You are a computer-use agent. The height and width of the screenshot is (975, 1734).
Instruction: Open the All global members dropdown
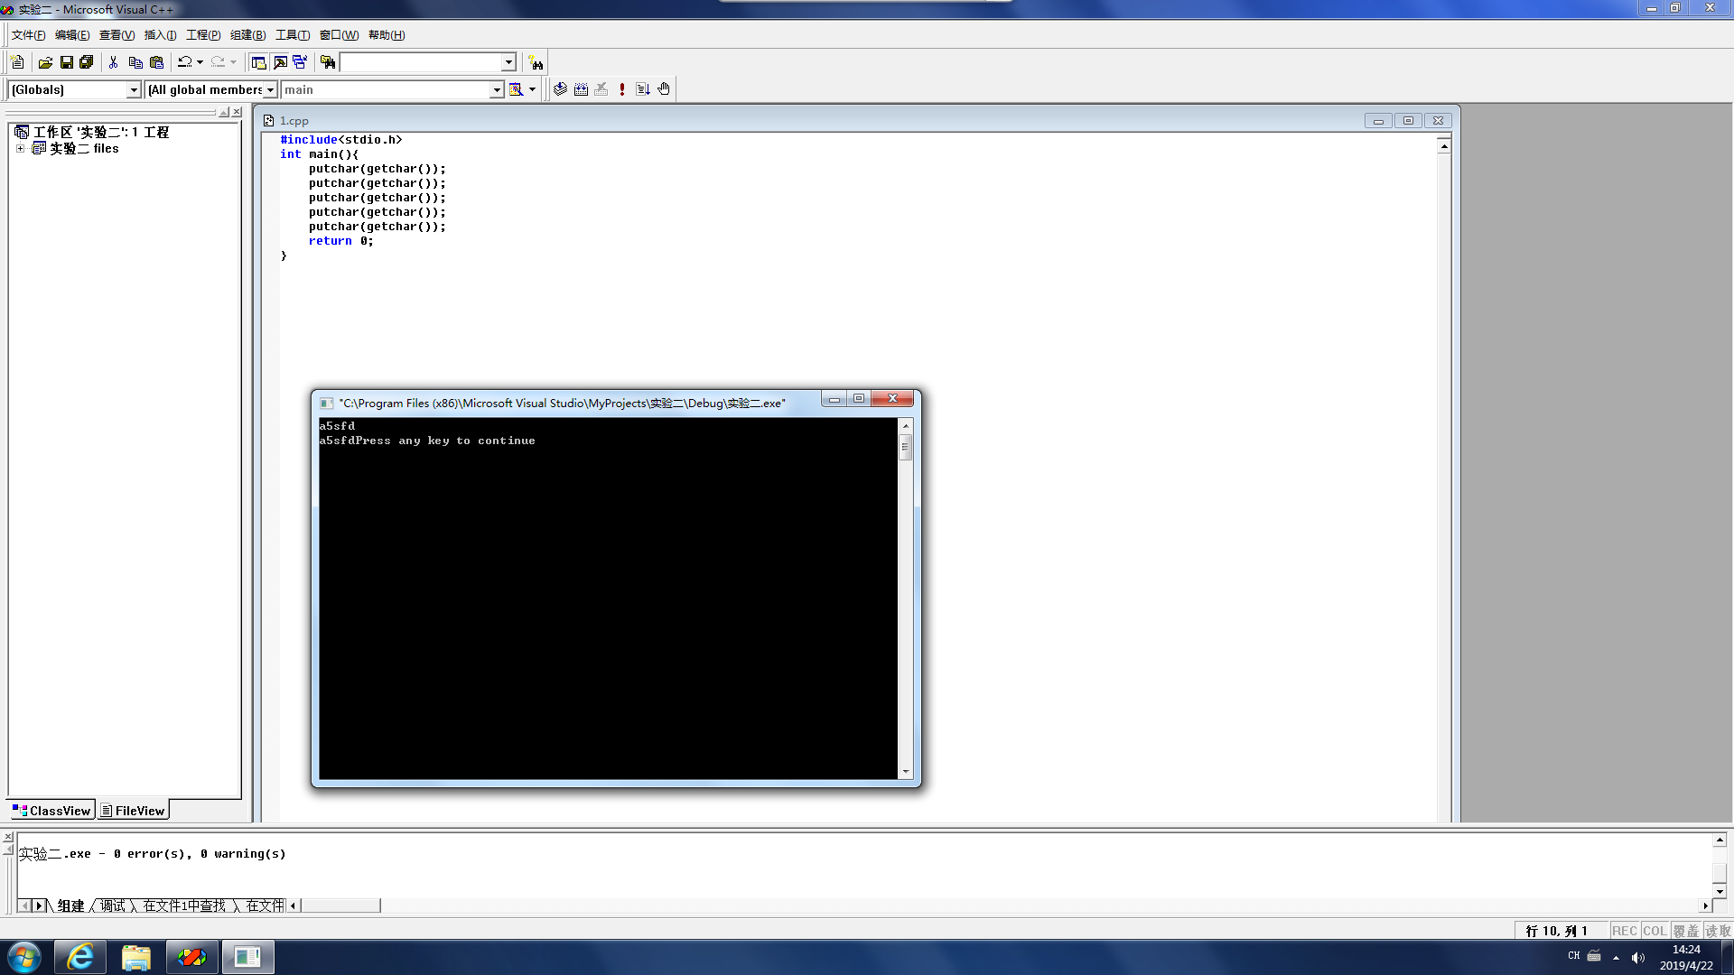pyautogui.click(x=269, y=89)
